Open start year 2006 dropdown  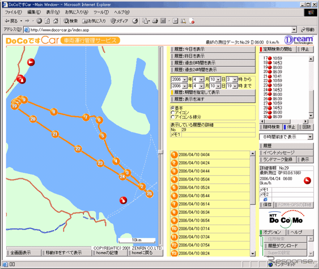185,79
